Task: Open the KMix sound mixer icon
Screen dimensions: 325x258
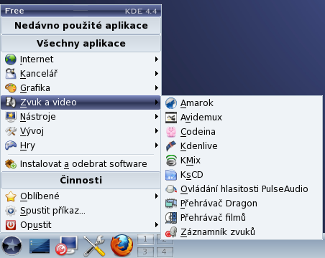Action: [171, 161]
